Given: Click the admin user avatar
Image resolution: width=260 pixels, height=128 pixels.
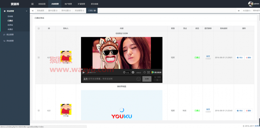Looking at the screenshot, I should coord(251,4).
